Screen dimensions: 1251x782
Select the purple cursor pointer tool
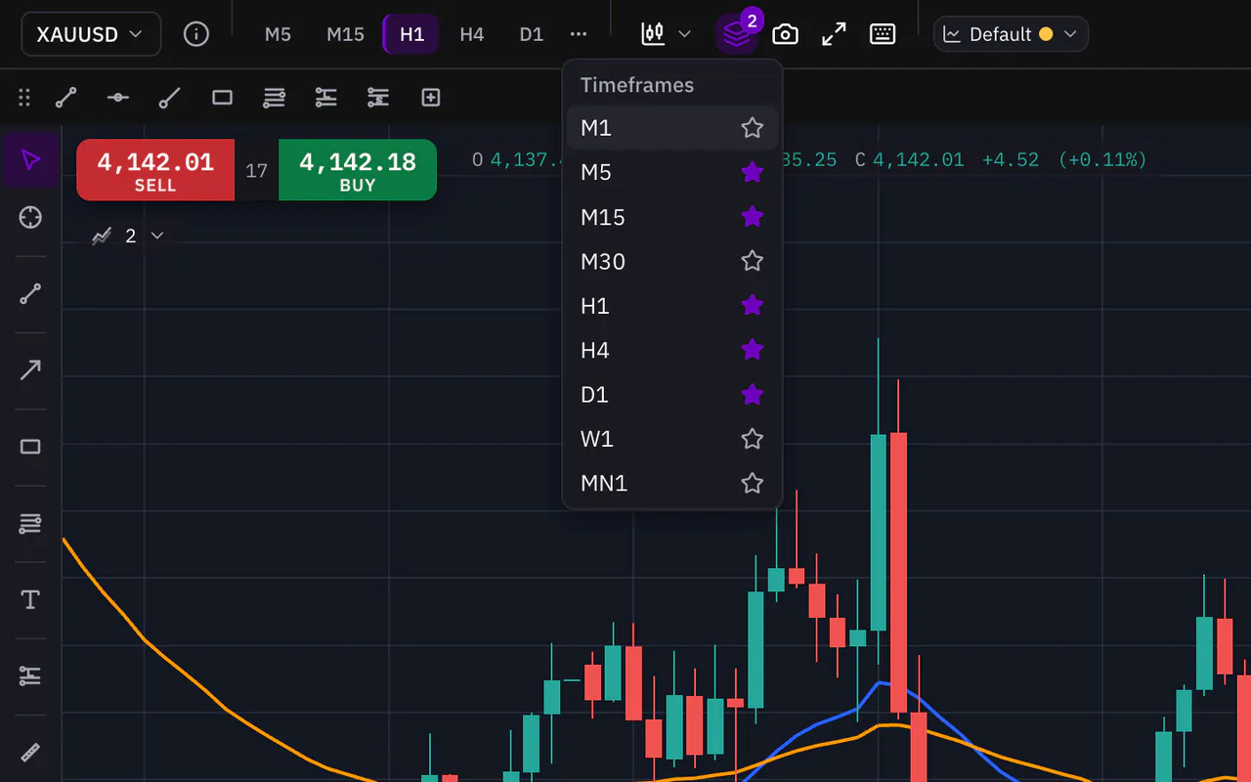(x=30, y=160)
